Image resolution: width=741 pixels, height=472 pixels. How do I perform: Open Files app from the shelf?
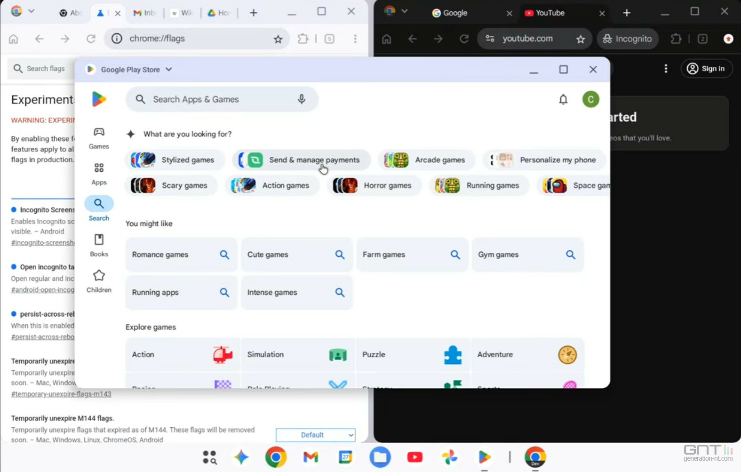click(380, 457)
